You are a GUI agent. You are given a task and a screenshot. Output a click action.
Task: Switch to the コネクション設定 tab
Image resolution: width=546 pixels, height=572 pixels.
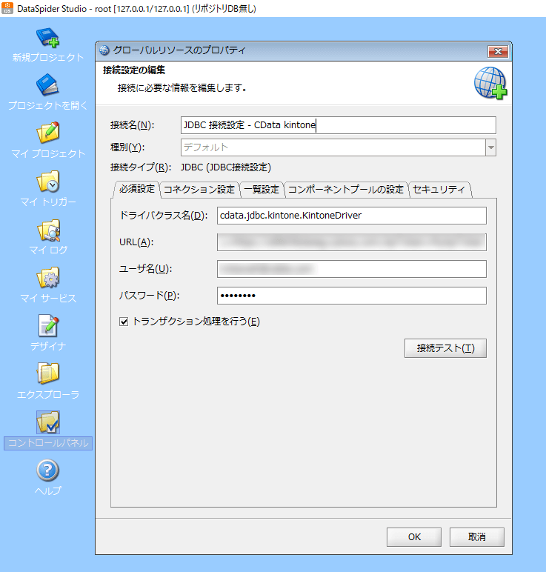[x=199, y=190]
